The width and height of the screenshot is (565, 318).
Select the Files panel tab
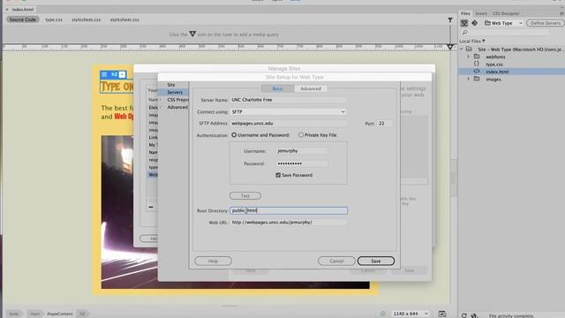point(465,13)
